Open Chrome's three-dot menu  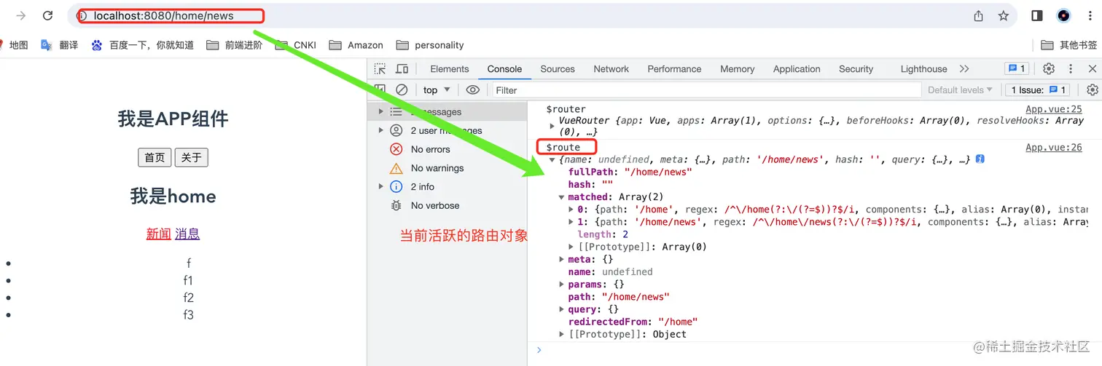(1089, 16)
